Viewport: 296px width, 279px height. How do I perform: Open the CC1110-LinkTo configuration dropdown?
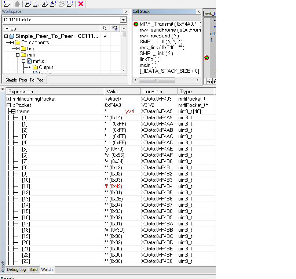tap(123, 20)
